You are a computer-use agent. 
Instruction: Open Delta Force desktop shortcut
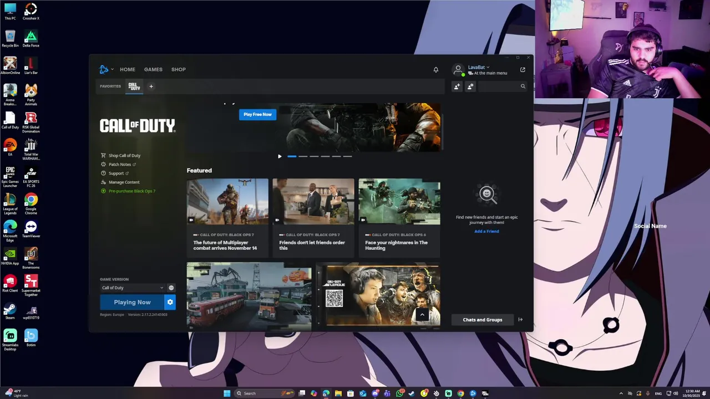[31, 39]
